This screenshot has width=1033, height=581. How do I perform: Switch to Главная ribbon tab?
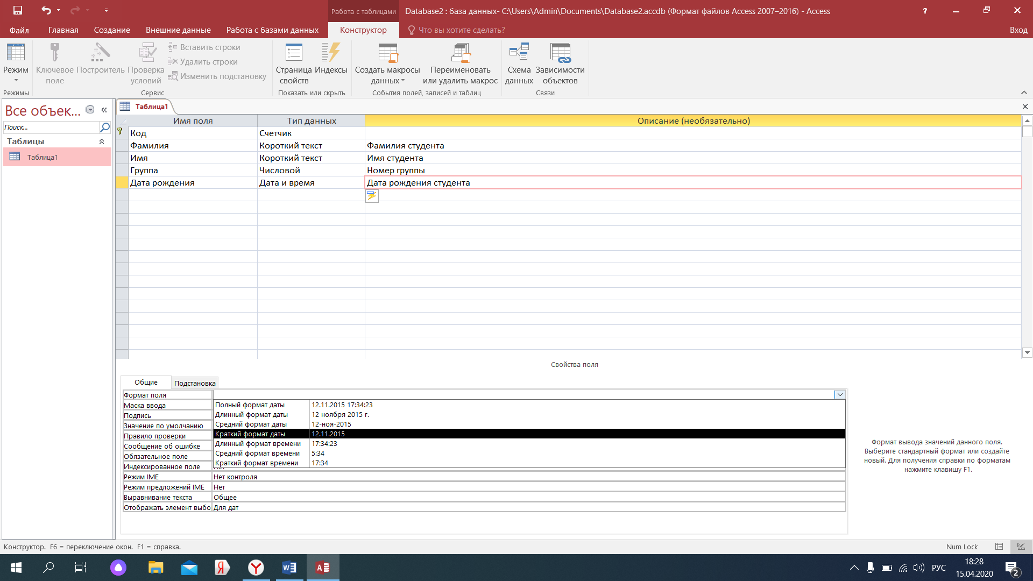point(63,30)
